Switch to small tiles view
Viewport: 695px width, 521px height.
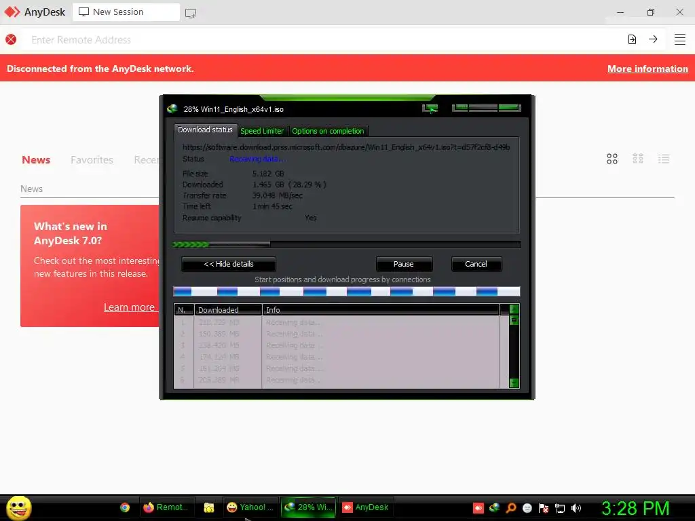pos(638,159)
